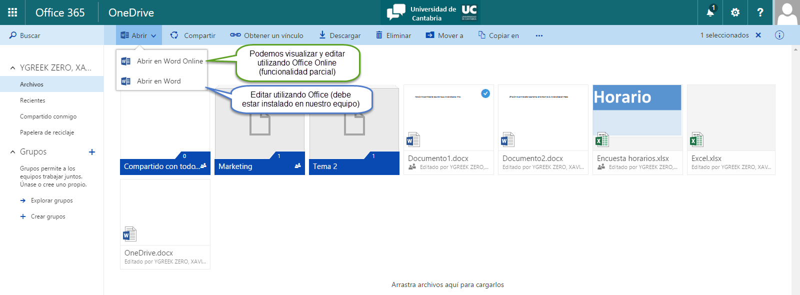
Task: Click the Copiar en copy icon
Action: tap(482, 35)
